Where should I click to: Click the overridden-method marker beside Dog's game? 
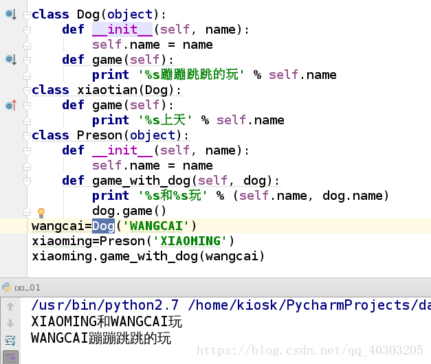11,59
